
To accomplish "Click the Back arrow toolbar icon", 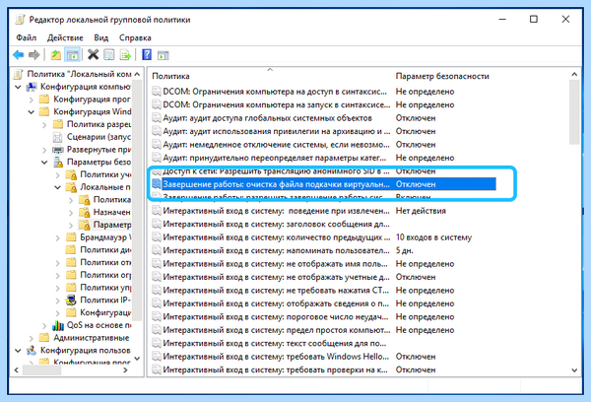I will pos(18,55).
